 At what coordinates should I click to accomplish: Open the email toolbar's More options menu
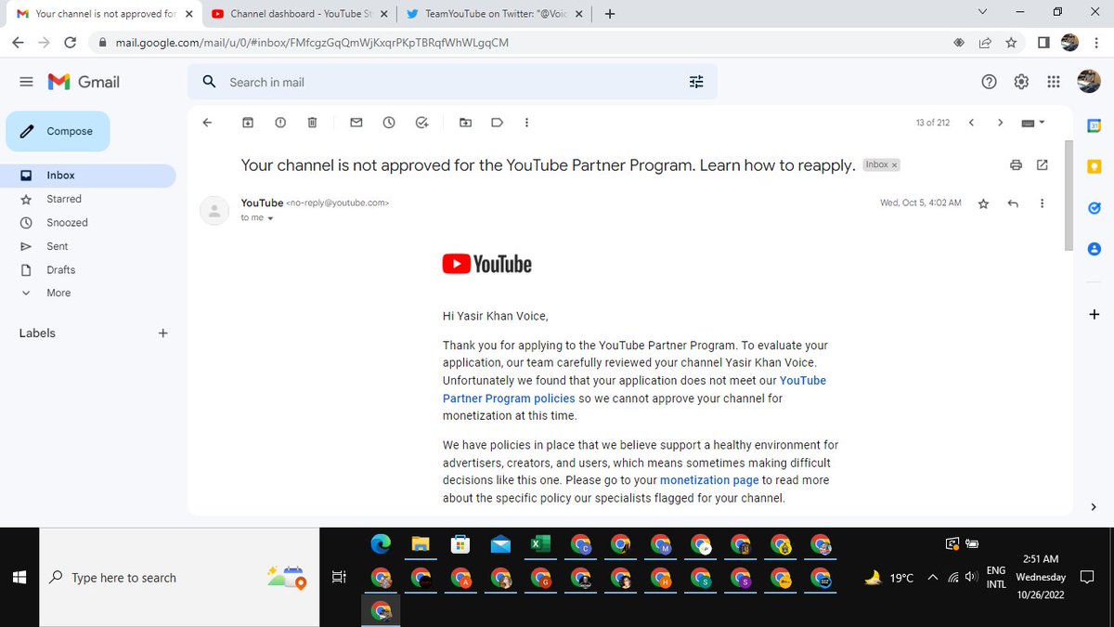tap(527, 123)
